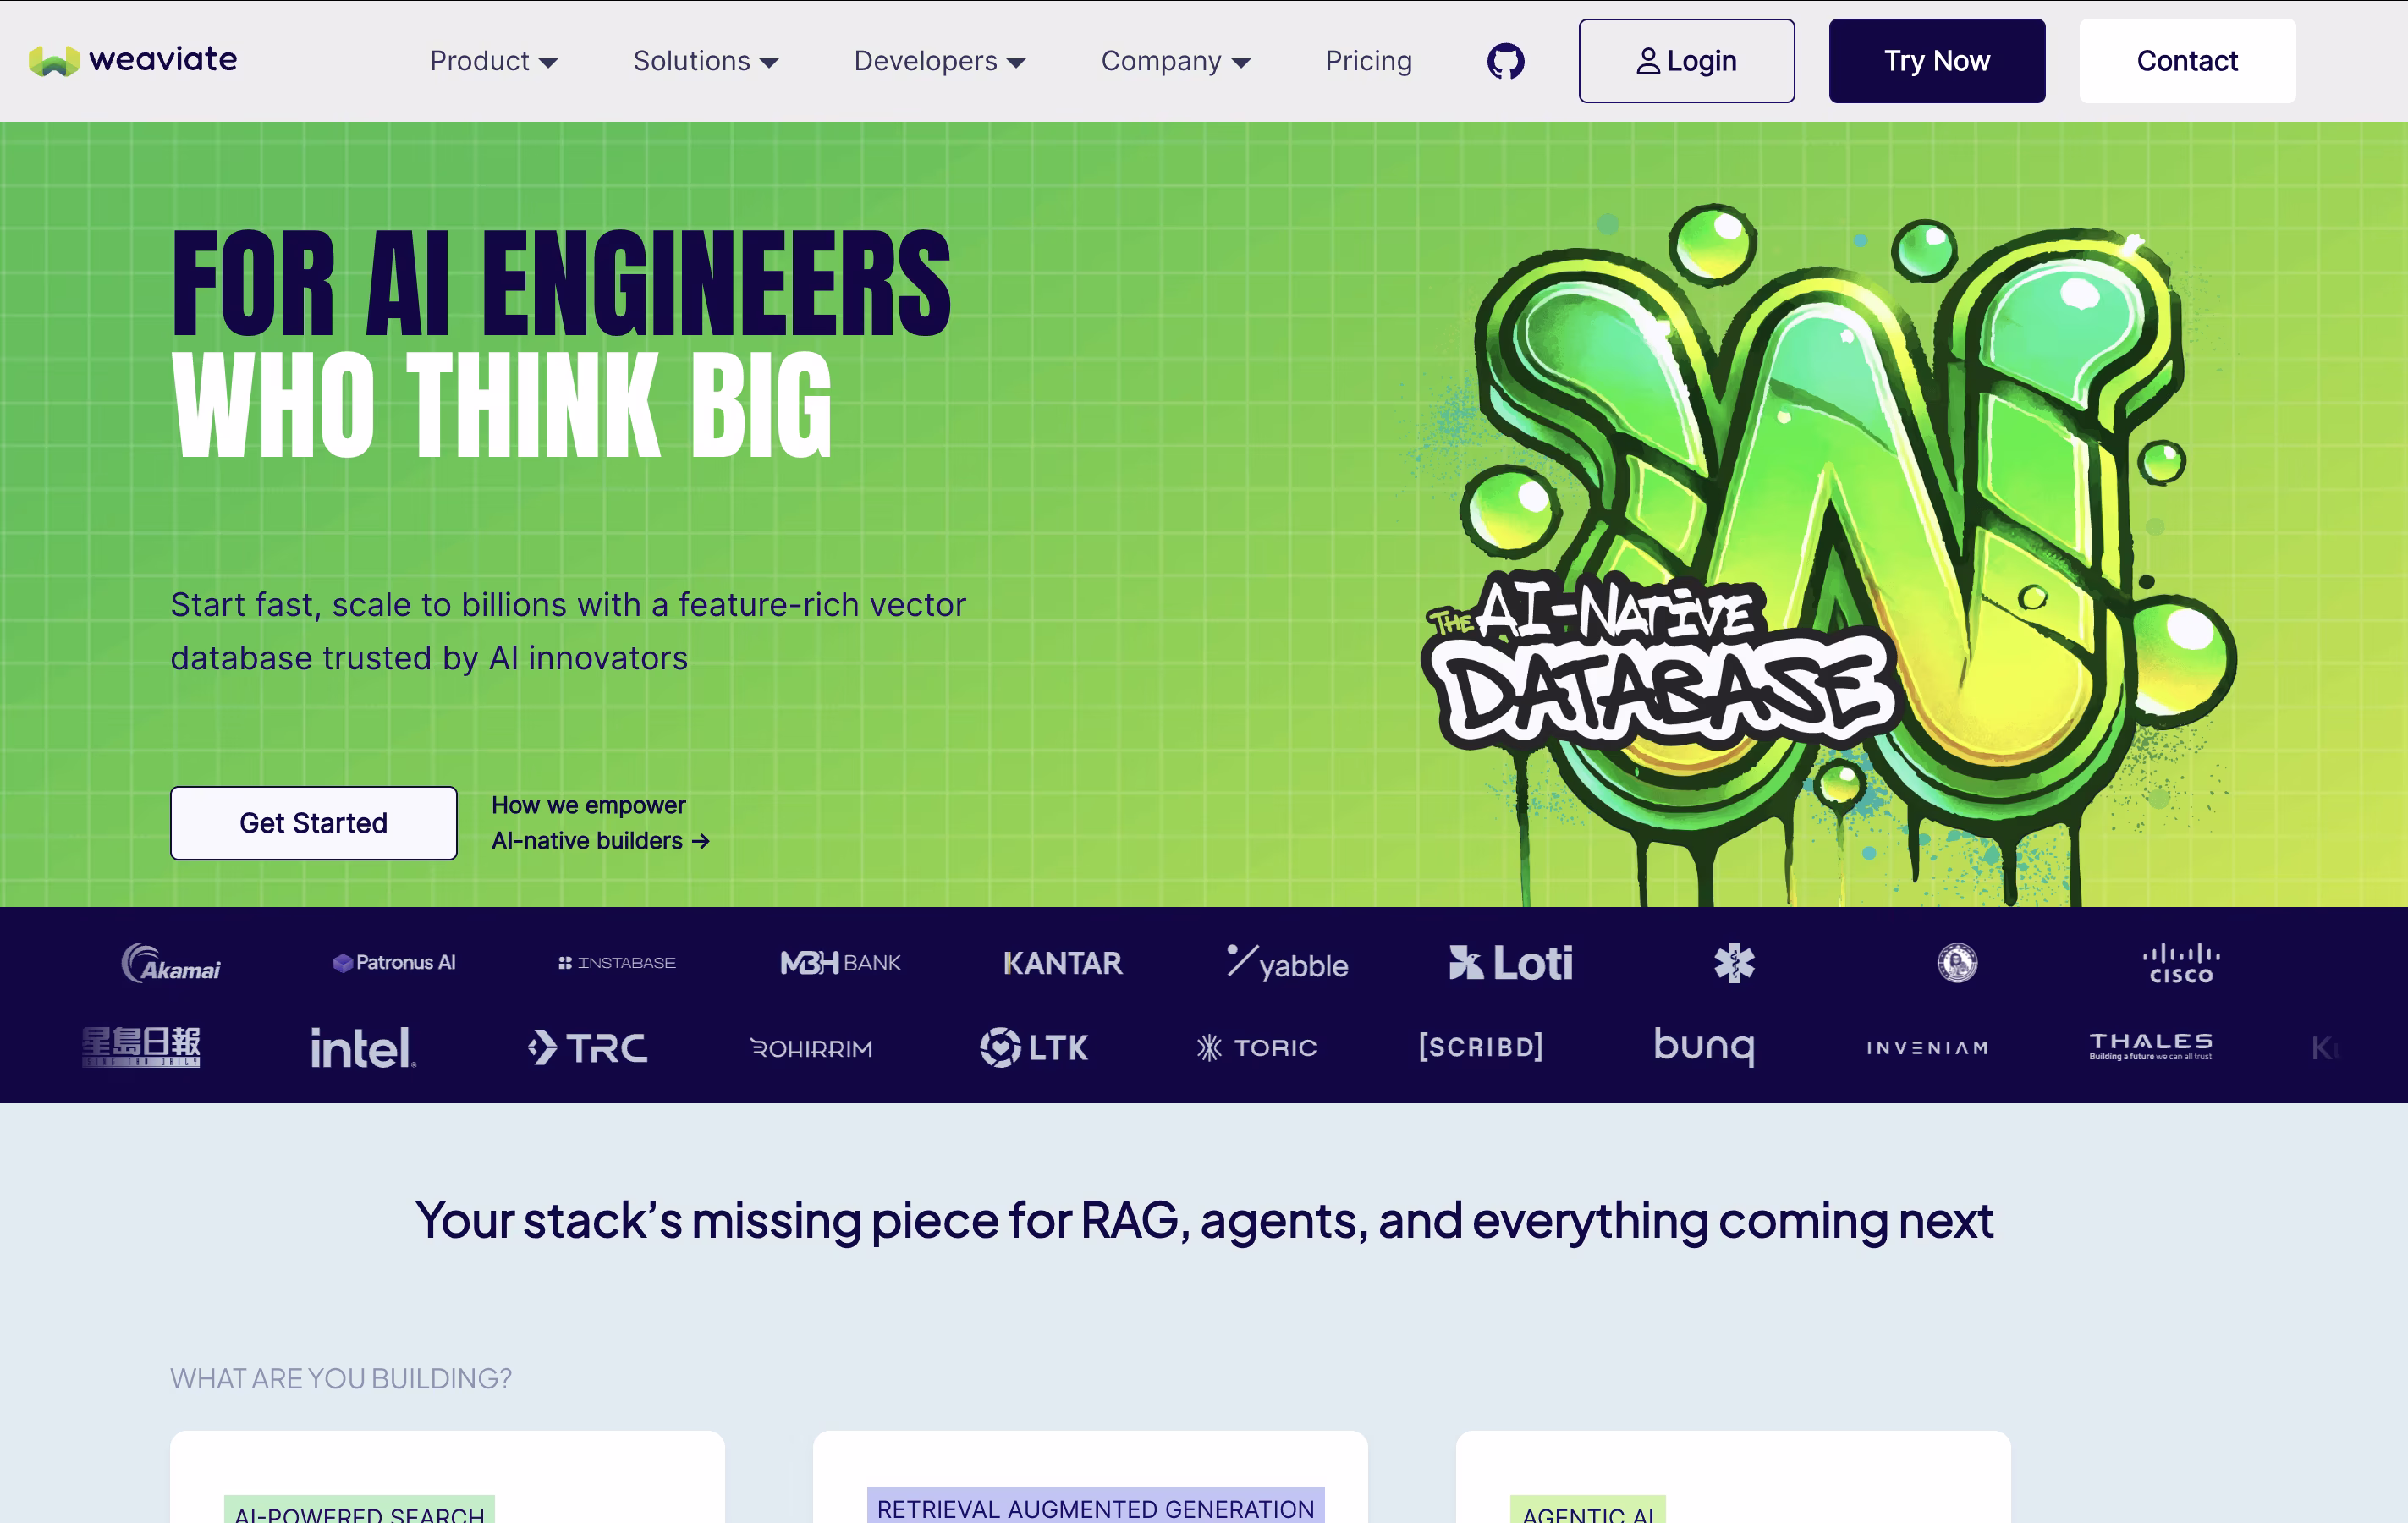The height and width of the screenshot is (1523, 2408).
Task: Click the Get Started button
Action: 313,823
